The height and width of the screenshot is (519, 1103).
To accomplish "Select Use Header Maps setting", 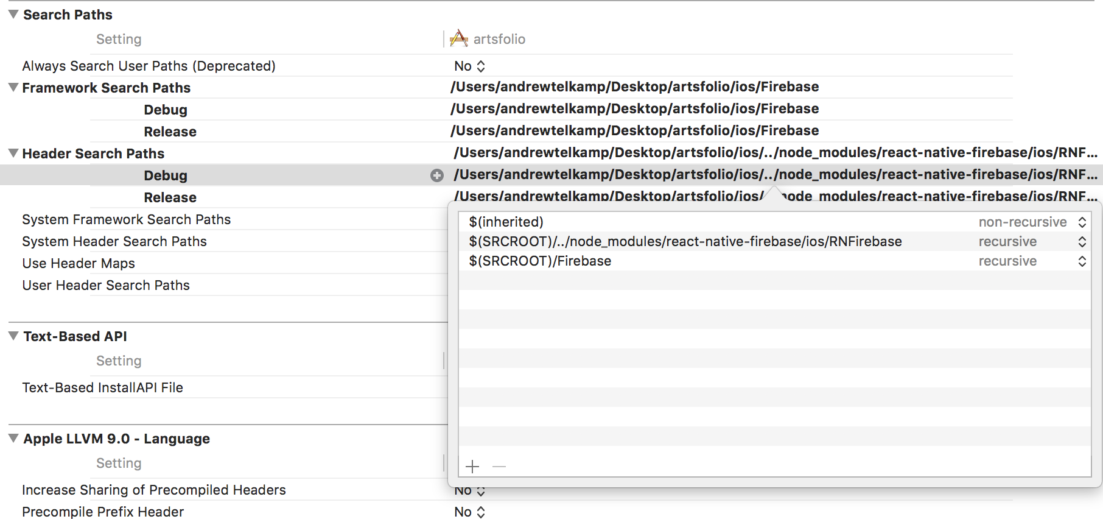I will (79, 263).
